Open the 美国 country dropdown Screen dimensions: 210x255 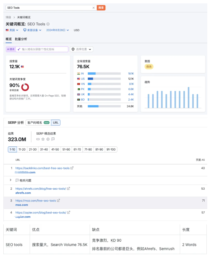[x=12, y=30]
